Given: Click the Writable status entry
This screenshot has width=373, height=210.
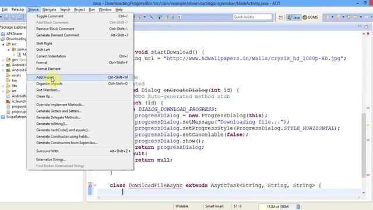Looking at the screenshot, I should pyautogui.click(x=182, y=206).
